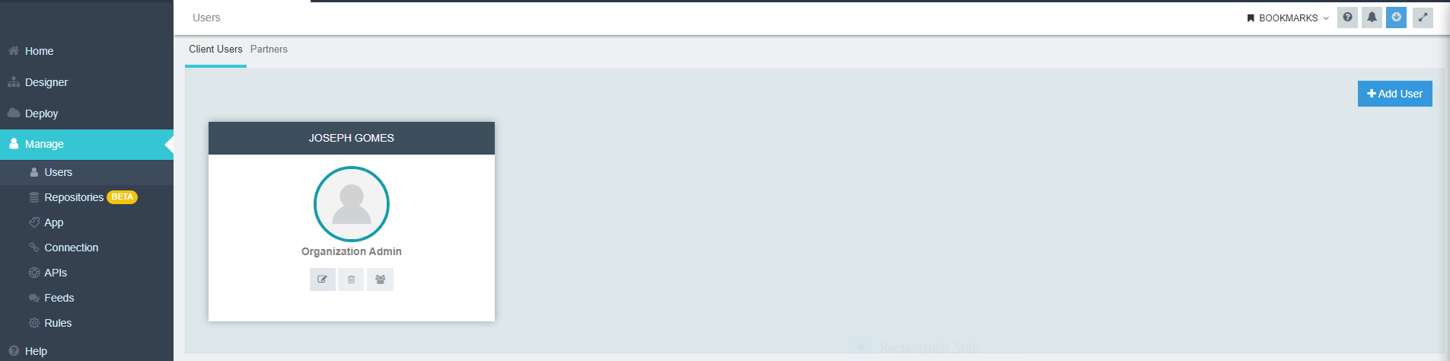Toggle fullscreen expand icon in header

point(1423,18)
